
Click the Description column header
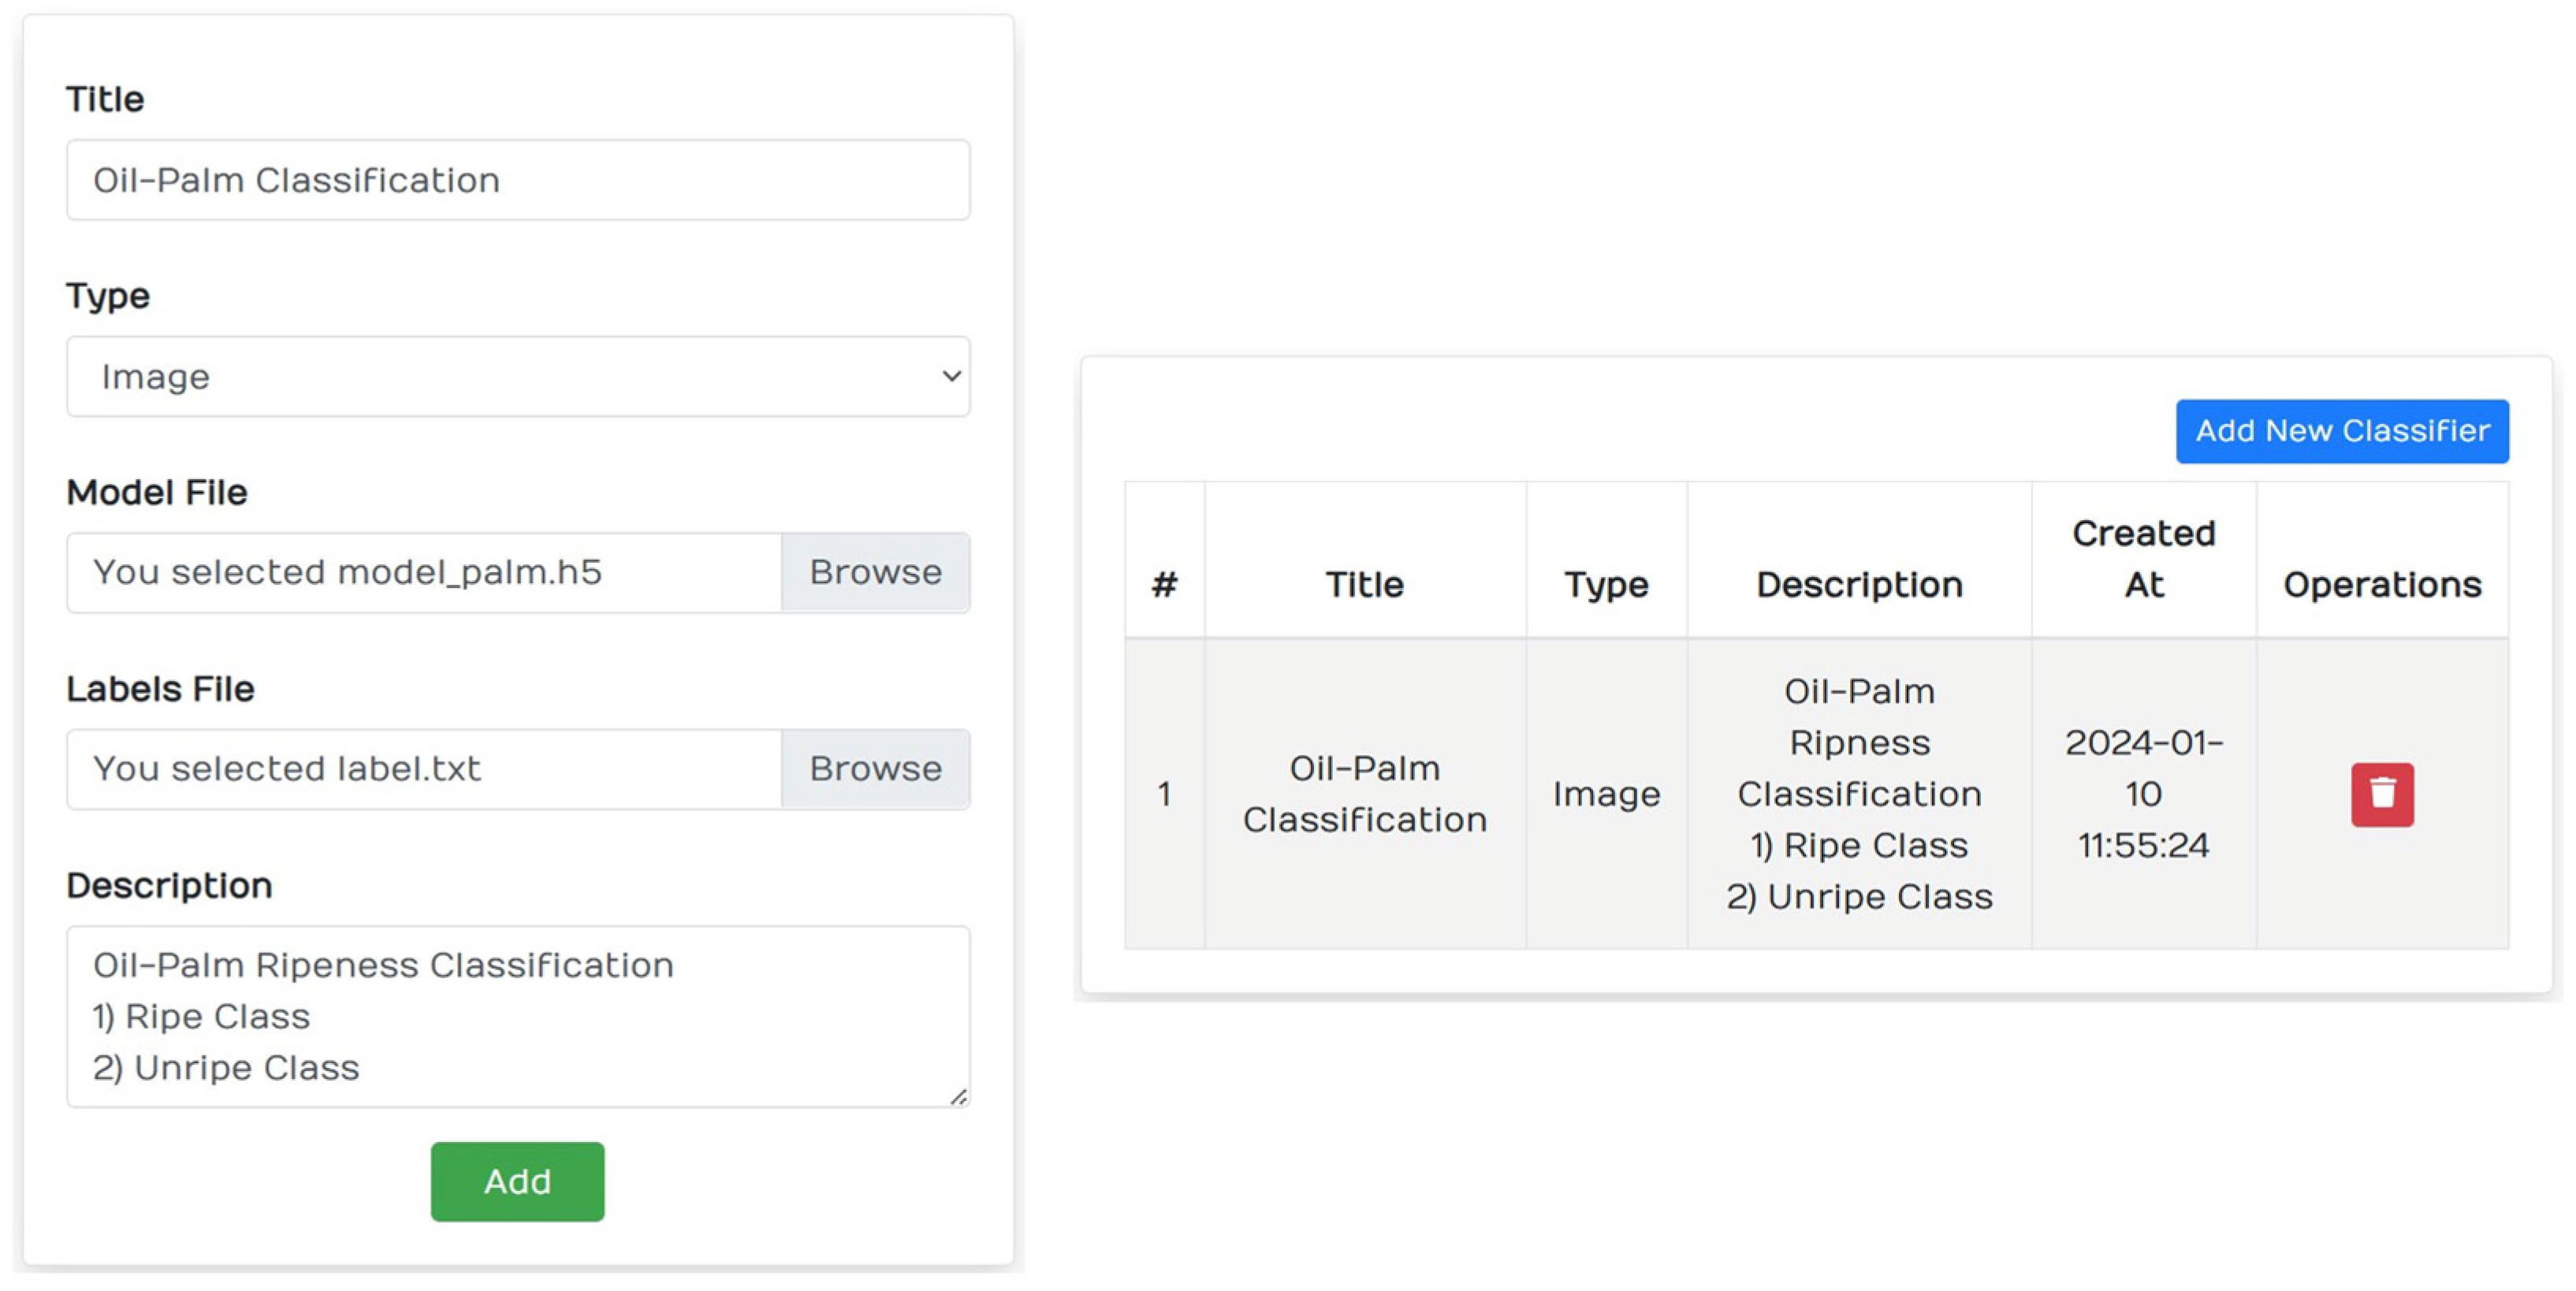pyautogui.click(x=1859, y=584)
